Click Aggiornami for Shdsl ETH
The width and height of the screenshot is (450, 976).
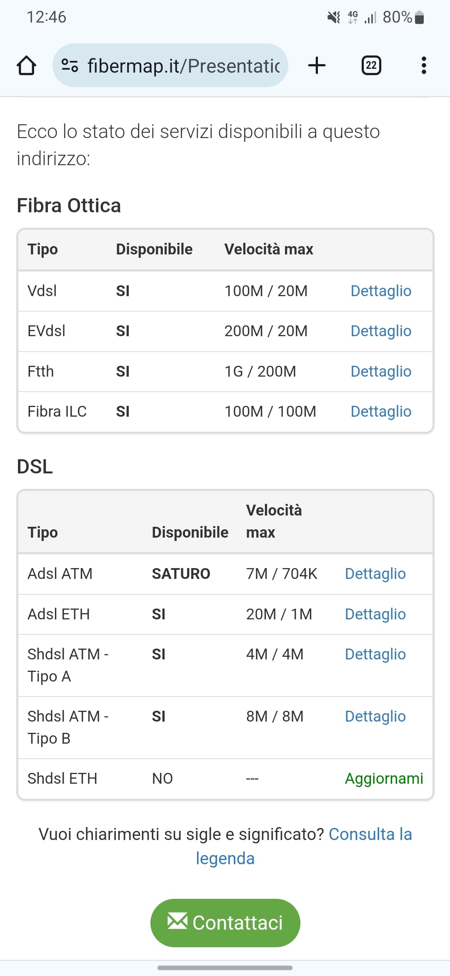tap(384, 778)
